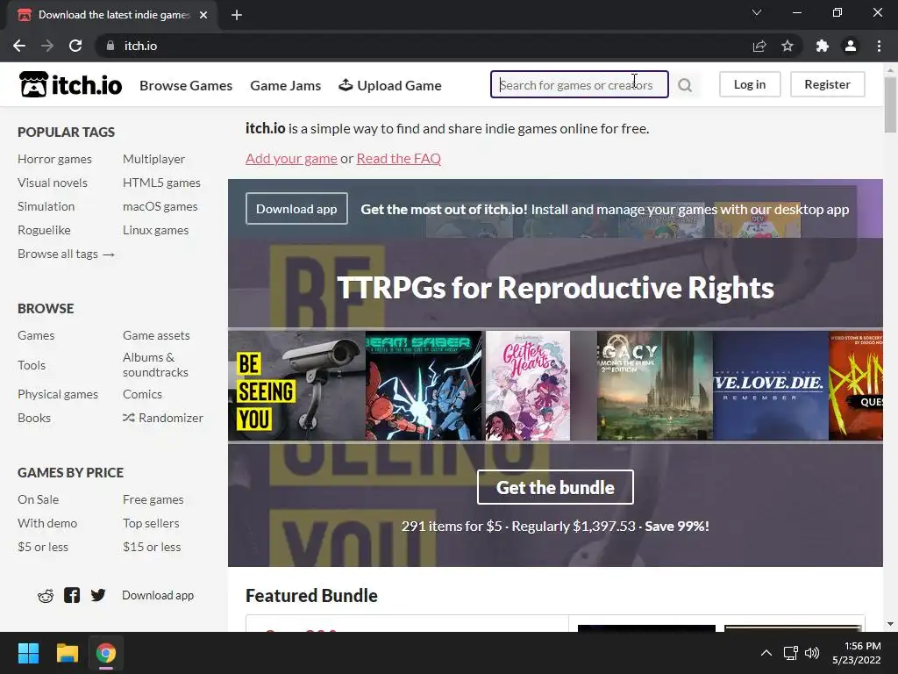Click the itch.io logo
The height and width of the screenshot is (674, 898).
click(70, 85)
